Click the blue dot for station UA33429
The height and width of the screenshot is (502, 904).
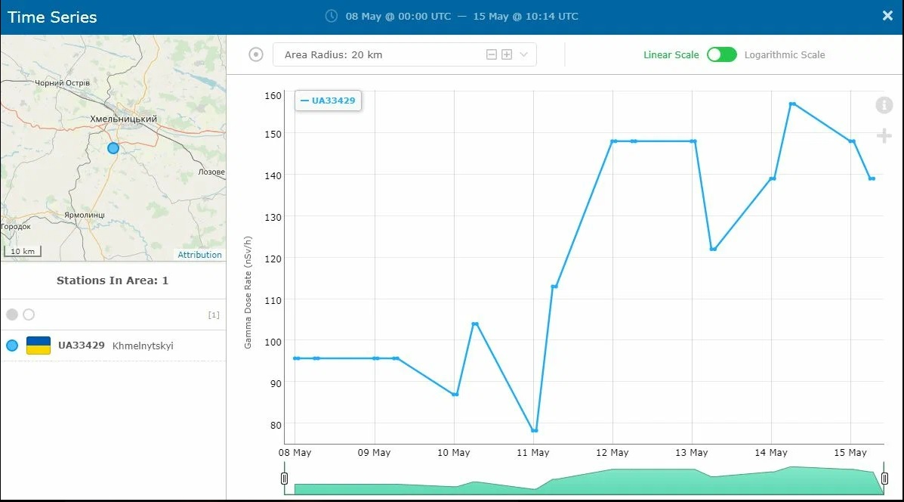(12, 346)
